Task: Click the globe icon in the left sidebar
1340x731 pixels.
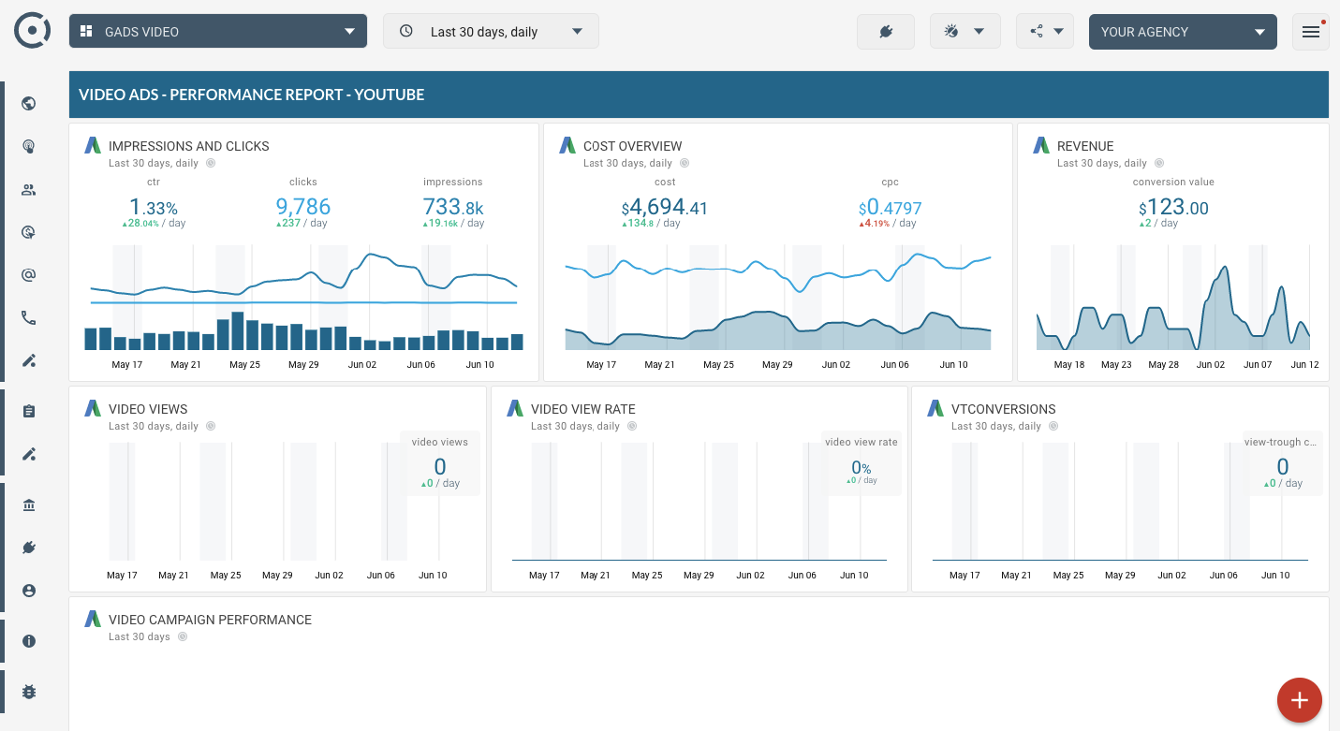Action: coord(28,103)
